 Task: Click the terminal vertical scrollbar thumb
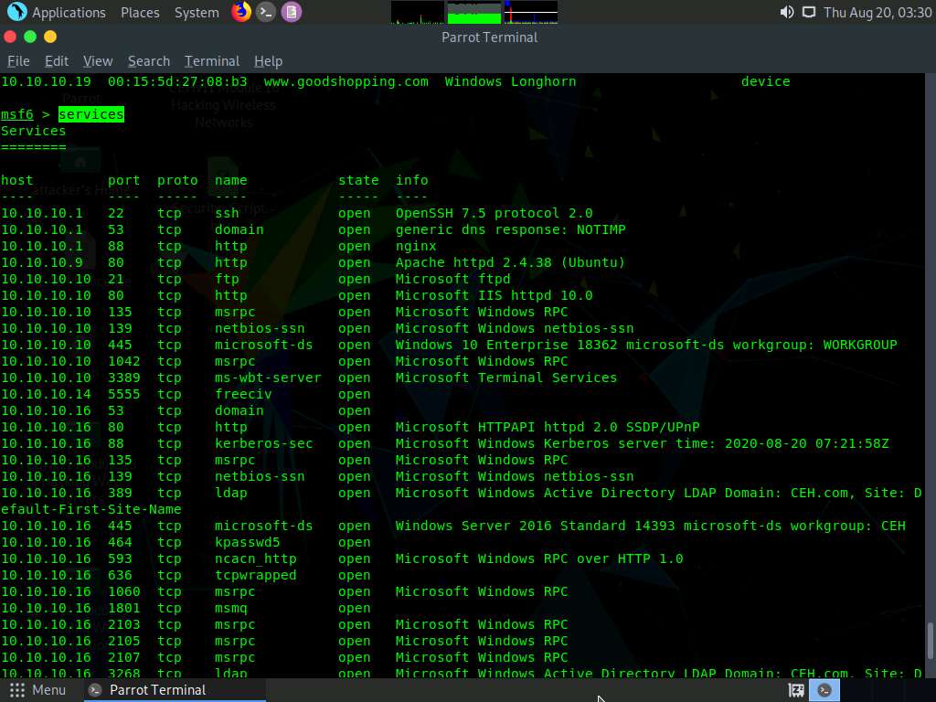pyautogui.click(x=930, y=643)
